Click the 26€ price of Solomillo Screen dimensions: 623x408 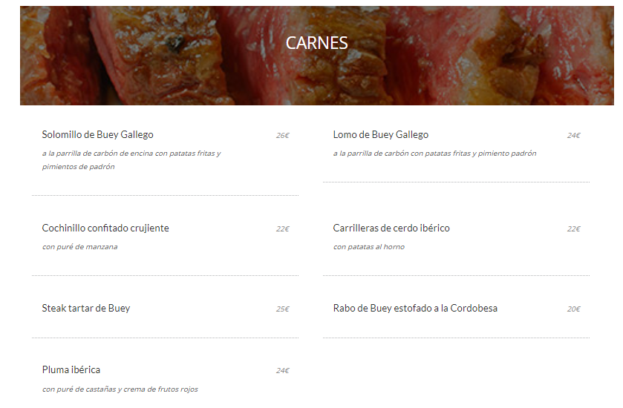point(282,136)
